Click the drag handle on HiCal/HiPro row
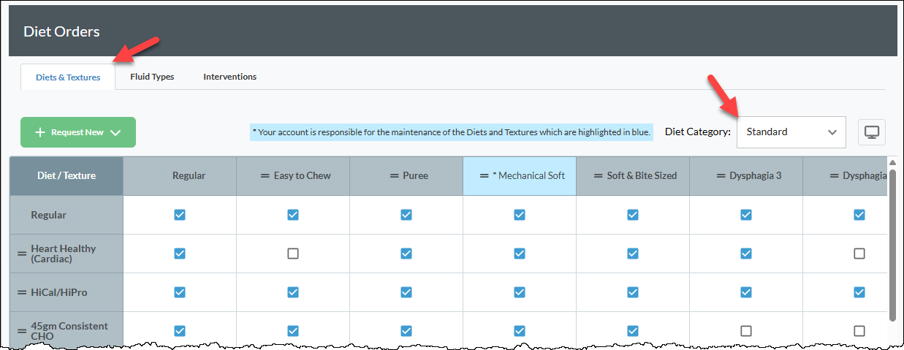904x350 pixels. tap(22, 292)
